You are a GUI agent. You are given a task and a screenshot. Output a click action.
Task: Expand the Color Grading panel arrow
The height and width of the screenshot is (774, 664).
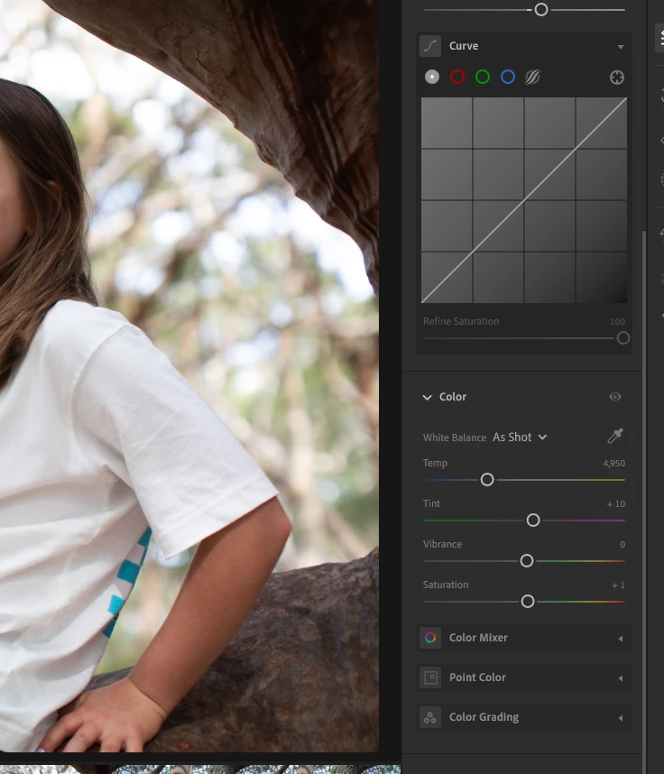pyautogui.click(x=621, y=718)
